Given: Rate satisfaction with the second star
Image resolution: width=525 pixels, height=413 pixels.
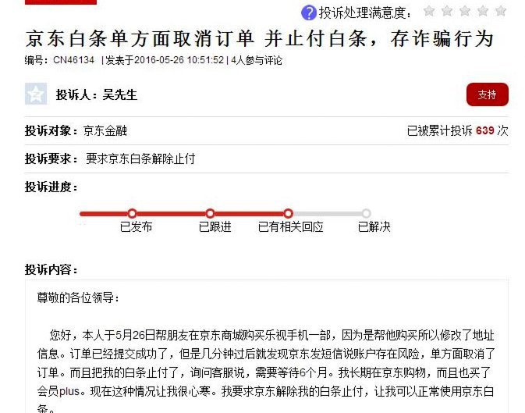Looking at the screenshot, I should click(447, 11).
